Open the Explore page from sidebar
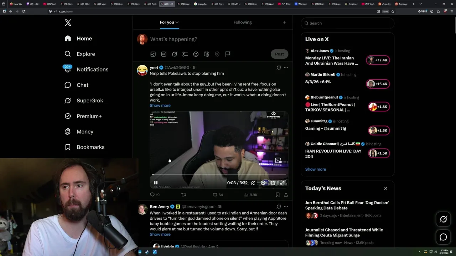Screen dimensions: 456x256 click(x=80, y=54)
